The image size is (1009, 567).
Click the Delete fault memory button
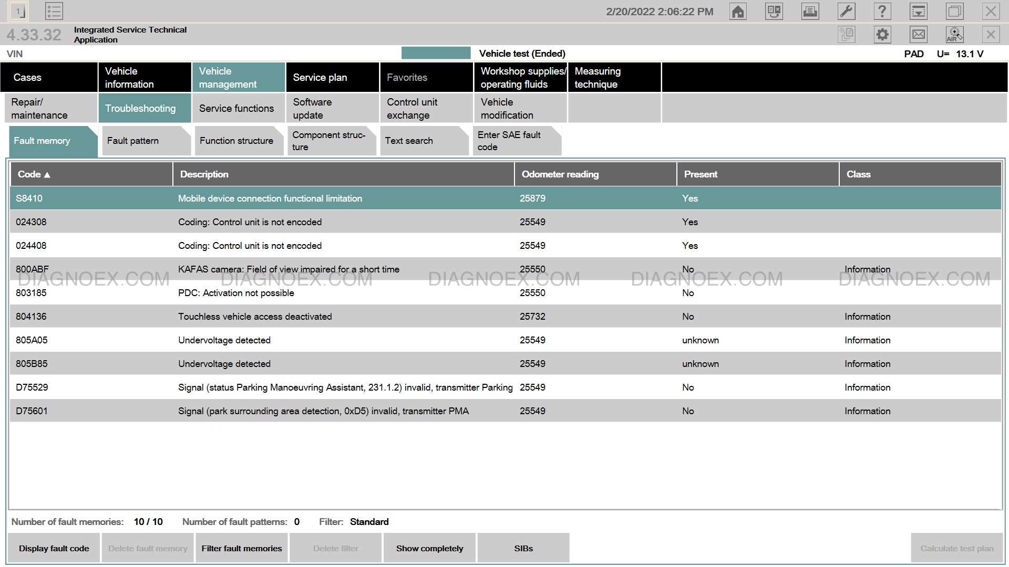pos(148,548)
